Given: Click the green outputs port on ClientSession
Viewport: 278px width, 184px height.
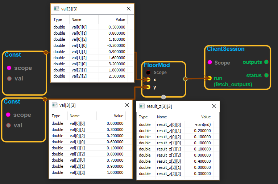Looking at the screenshot, I should 266,62.
